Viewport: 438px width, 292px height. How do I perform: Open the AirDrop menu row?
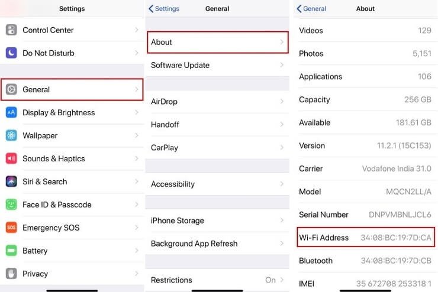(217, 102)
